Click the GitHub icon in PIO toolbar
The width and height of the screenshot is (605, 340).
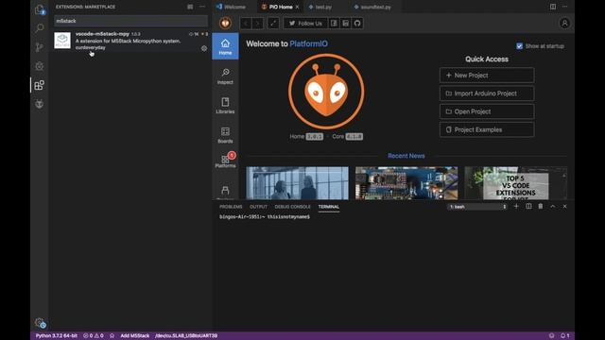click(x=357, y=24)
